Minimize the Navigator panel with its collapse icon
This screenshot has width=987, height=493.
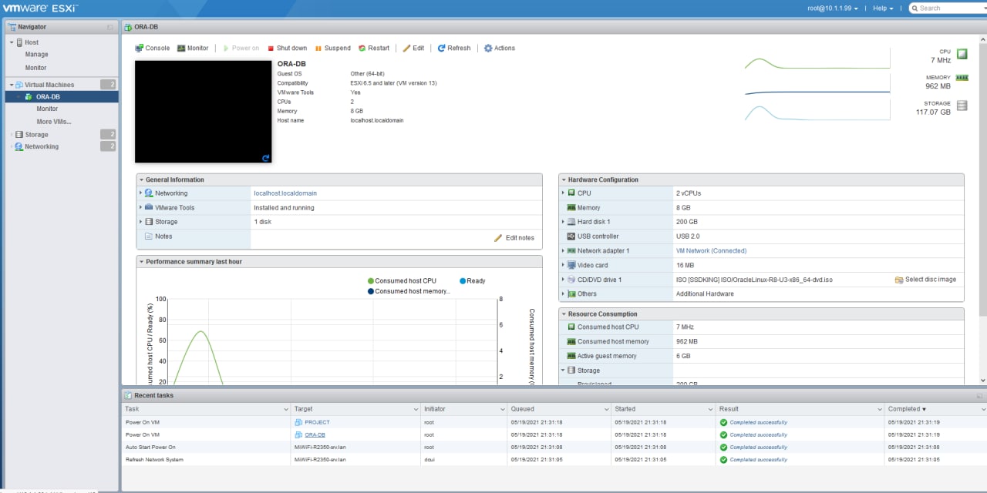[110, 27]
